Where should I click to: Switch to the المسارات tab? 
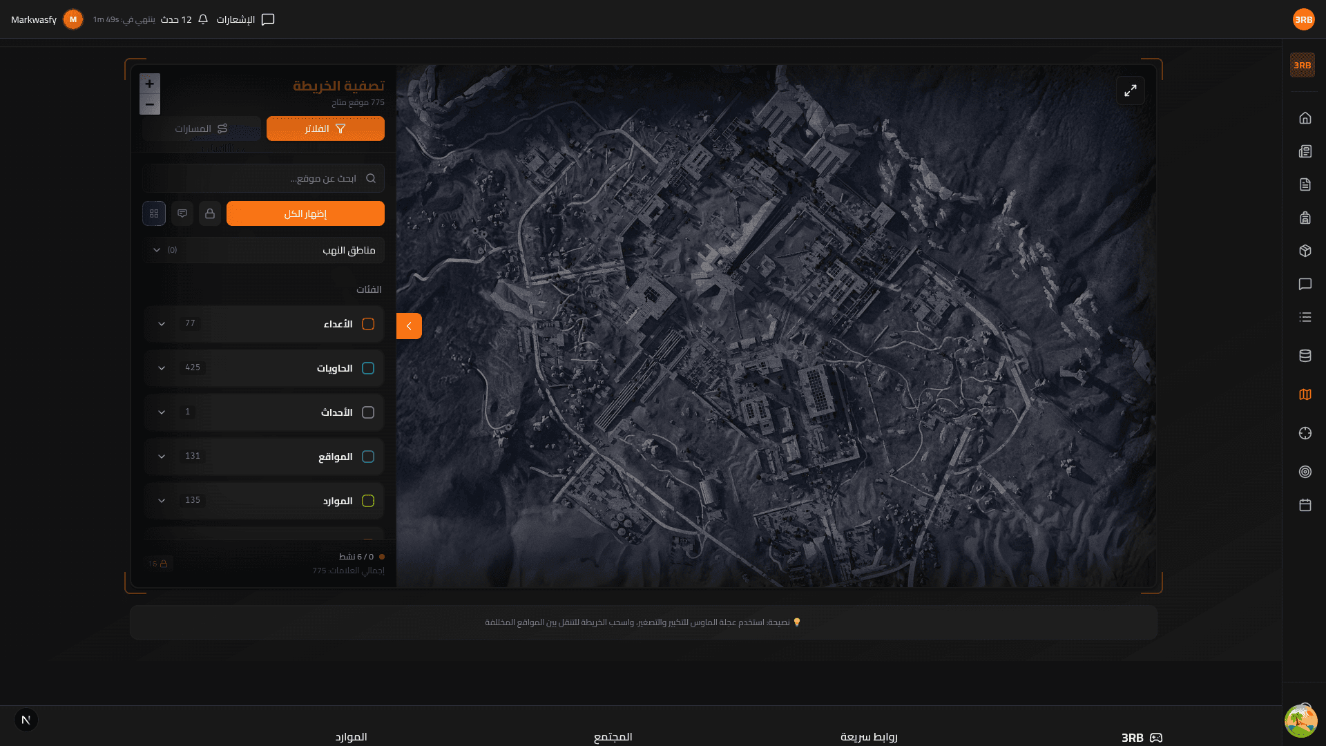[201, 128]
